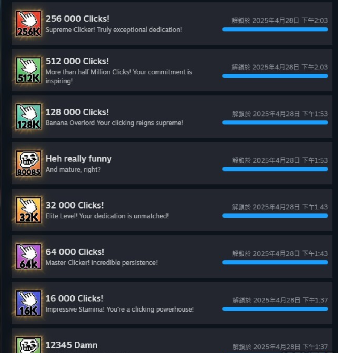Select the teal 128K achievement icon
338x353 pixels.
[x=29, y=117]
